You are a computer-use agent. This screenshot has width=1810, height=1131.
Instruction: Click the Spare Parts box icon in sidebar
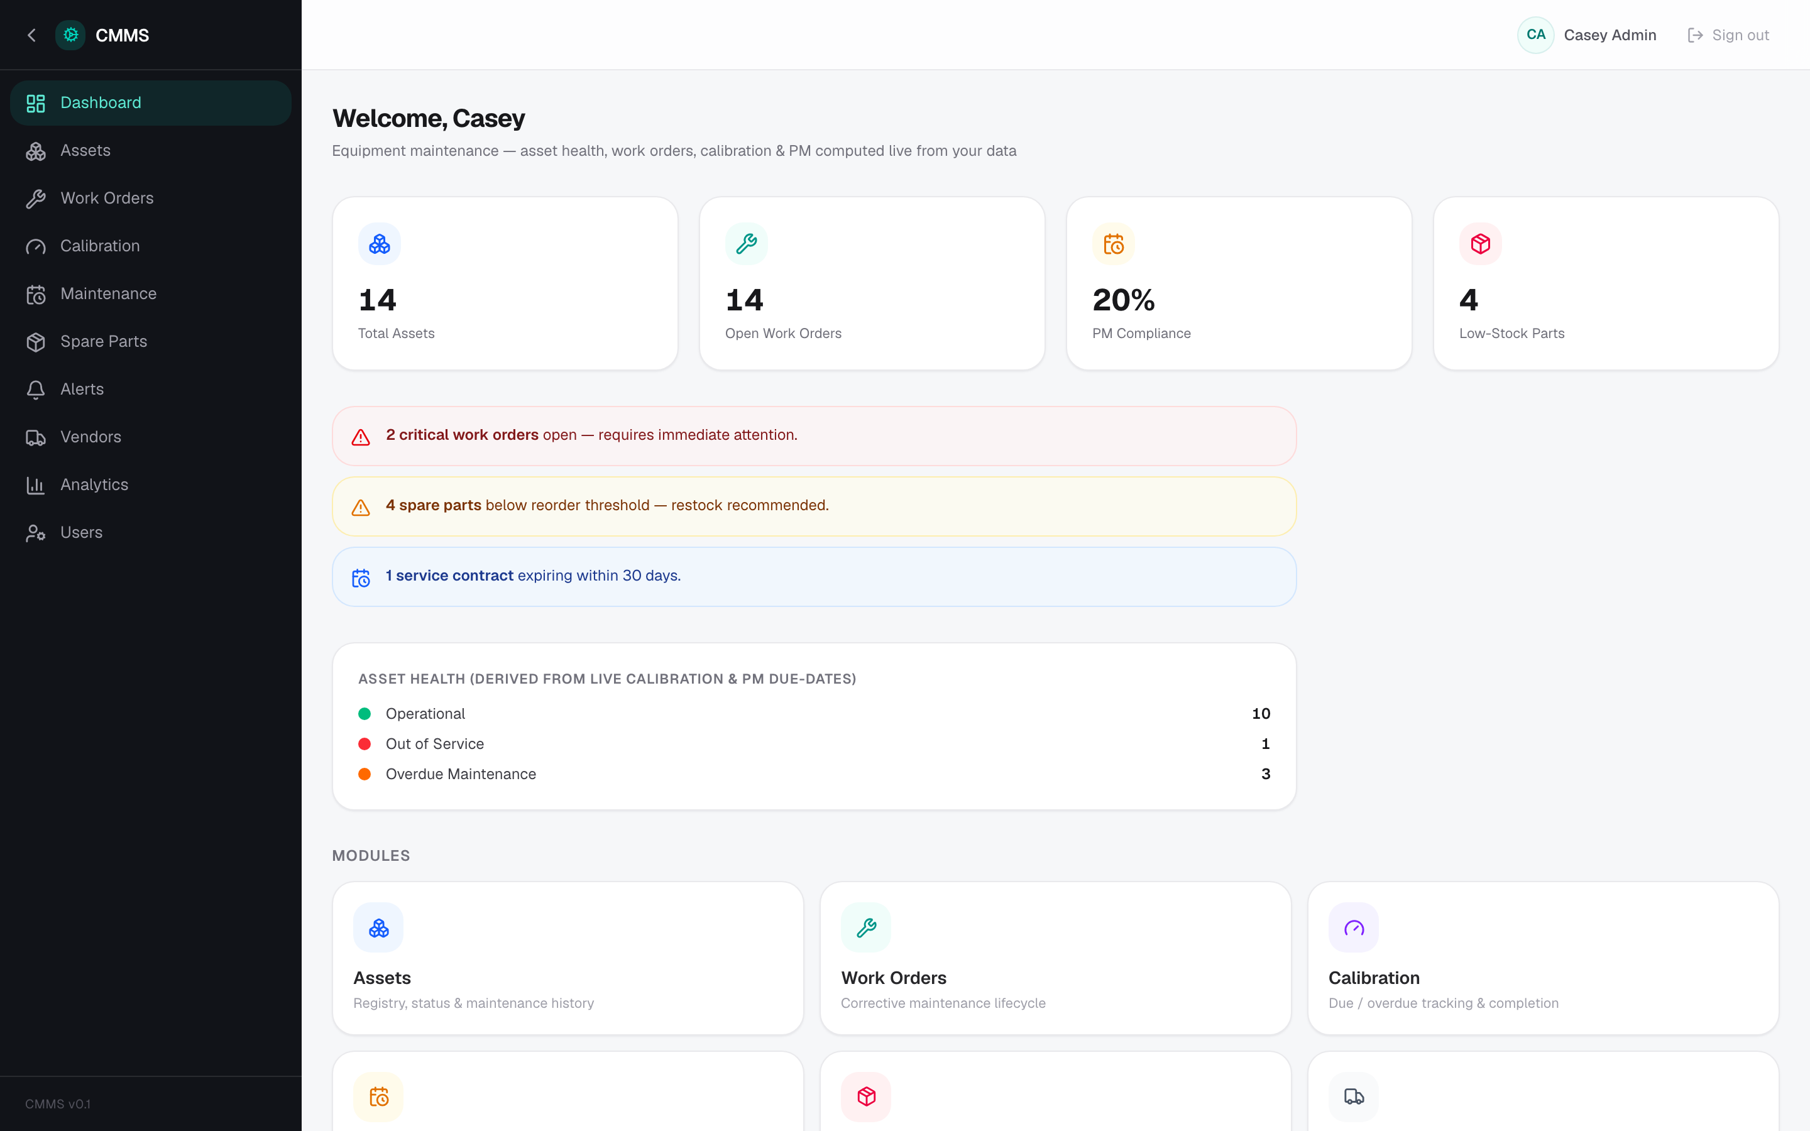pos(36,342)
